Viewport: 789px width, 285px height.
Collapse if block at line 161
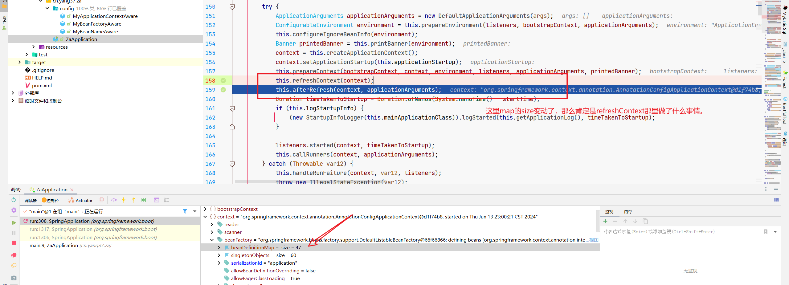[232, 108]
